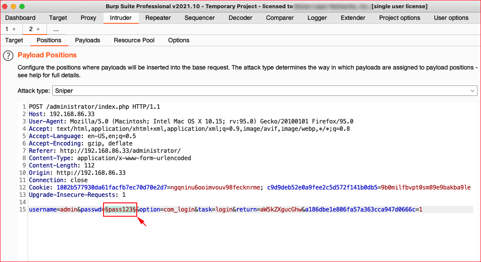Click the username=admin parameter
The image size is (481, 262).
pos(53,210)
